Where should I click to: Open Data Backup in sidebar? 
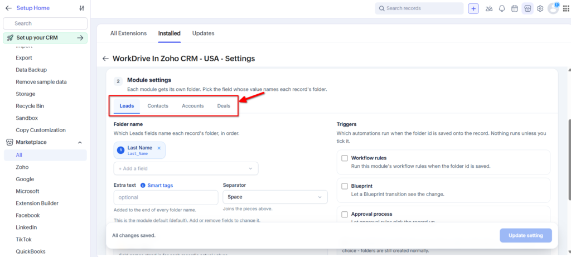click(x=31, y=70)
